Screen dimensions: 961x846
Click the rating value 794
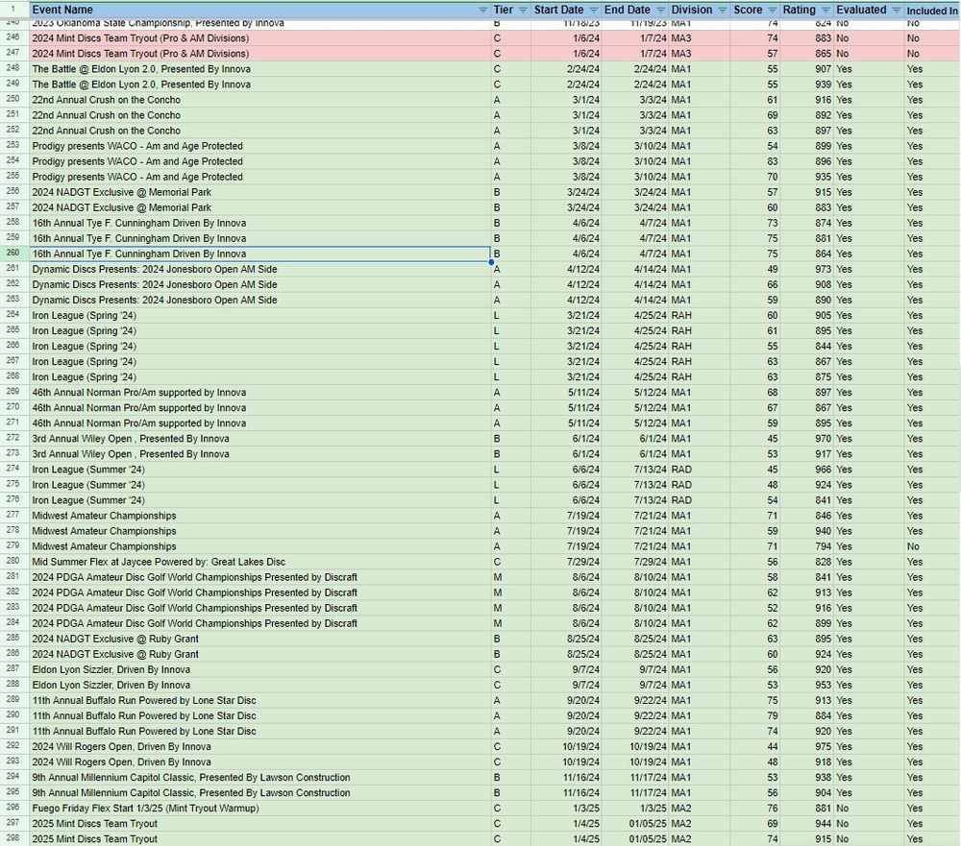point(823,546)
